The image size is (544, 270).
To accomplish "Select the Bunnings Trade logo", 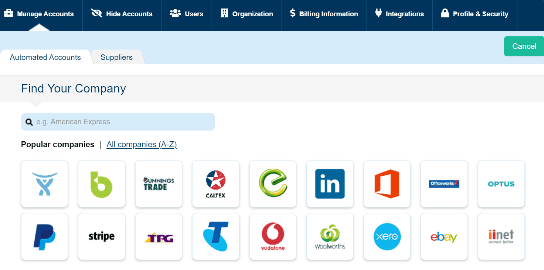I will click(159, 184).
